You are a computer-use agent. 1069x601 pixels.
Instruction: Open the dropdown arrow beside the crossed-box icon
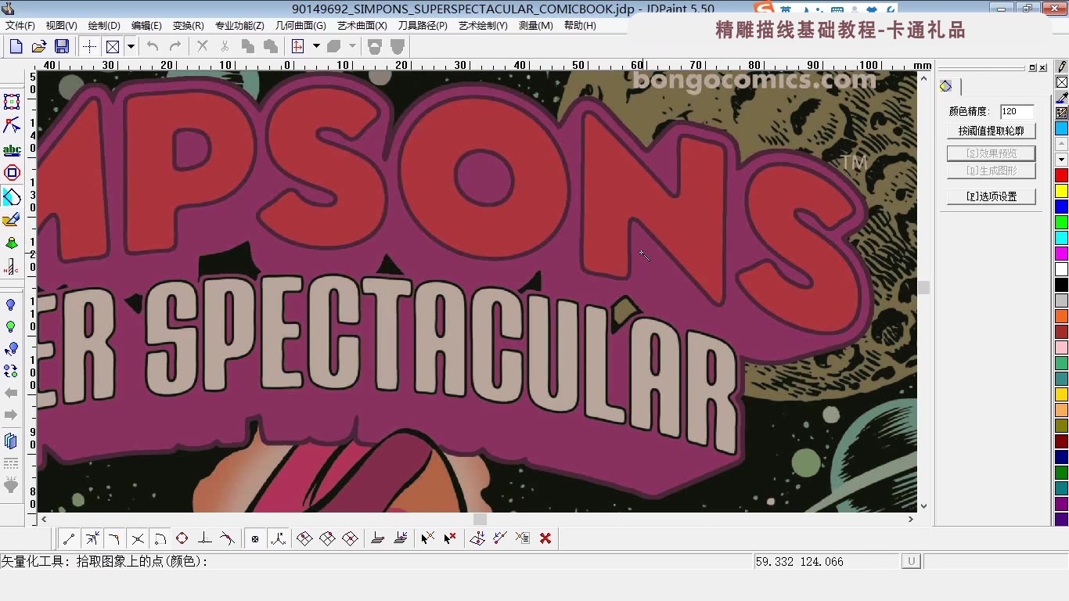[x=131, y=46]
